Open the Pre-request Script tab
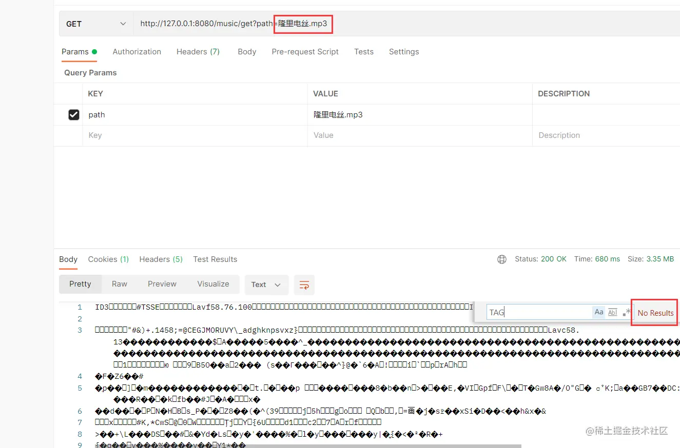The height and width of the screenshot is (448, 680). (305, 52)
